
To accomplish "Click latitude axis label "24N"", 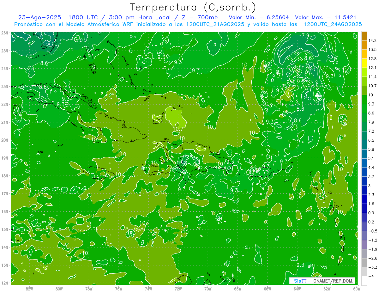I will [4, 69].
